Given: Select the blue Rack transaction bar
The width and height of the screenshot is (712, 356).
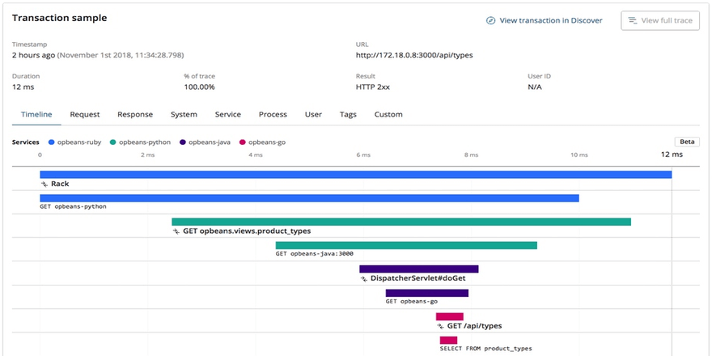Looking at the screenshot, I should coord(356,175).
